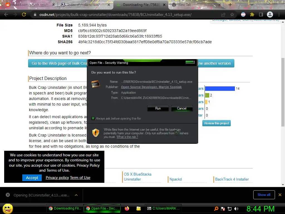The width and height of the screenshot is (285, 214).
Task: Open the file explorer folder taskbar icon
Action: pos(139,208)
